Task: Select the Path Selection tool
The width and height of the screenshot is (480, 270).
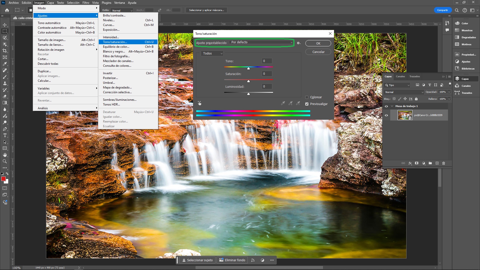Action: [x=5, y=142]
